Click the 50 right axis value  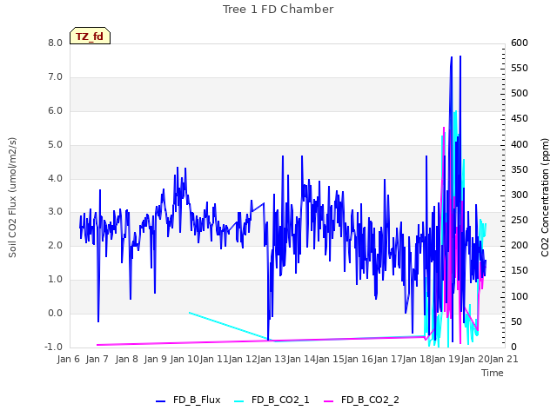pyautogui.click(x=516, y=321)
